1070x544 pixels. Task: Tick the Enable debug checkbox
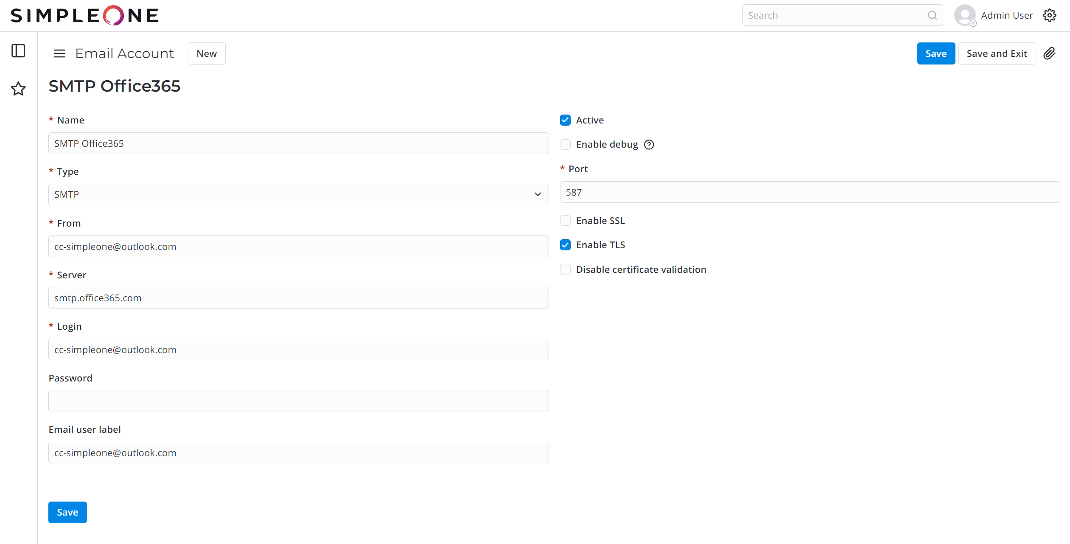(565, 145)
